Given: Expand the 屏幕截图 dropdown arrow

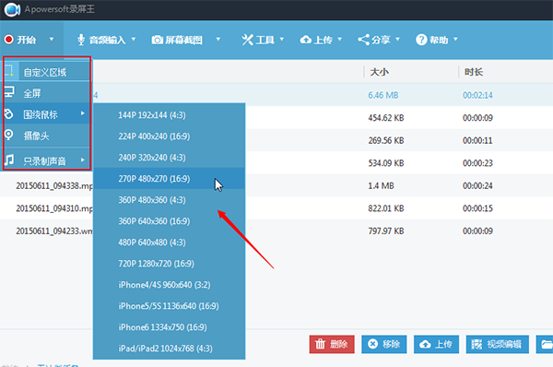Looking at the screenshot, I should pyautogui.click(x=218, y=39).
